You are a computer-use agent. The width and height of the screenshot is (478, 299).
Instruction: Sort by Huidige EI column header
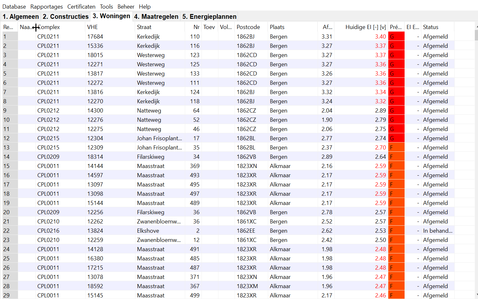point(361,27)
